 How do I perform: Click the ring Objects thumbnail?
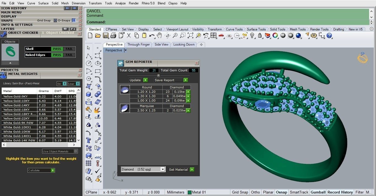(x=10, y=52)
